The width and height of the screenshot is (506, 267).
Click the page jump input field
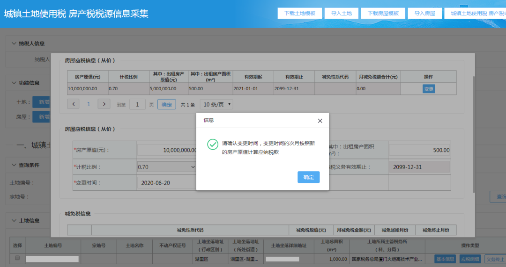(x=137, y=104)
